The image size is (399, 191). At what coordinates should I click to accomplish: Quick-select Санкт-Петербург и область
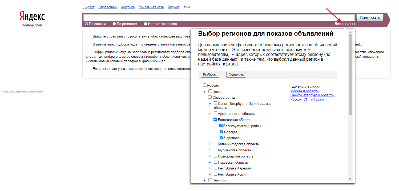(312, 95)
